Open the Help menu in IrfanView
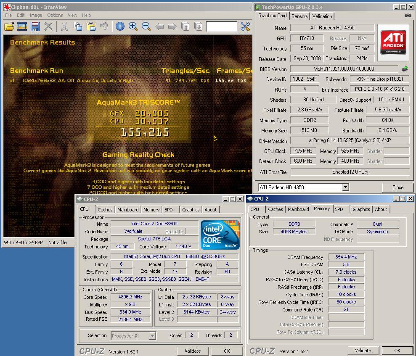 coord(87,15)
